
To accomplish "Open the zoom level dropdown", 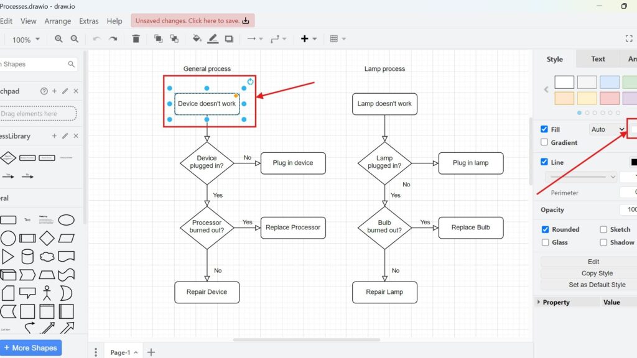I will point(25,39).
